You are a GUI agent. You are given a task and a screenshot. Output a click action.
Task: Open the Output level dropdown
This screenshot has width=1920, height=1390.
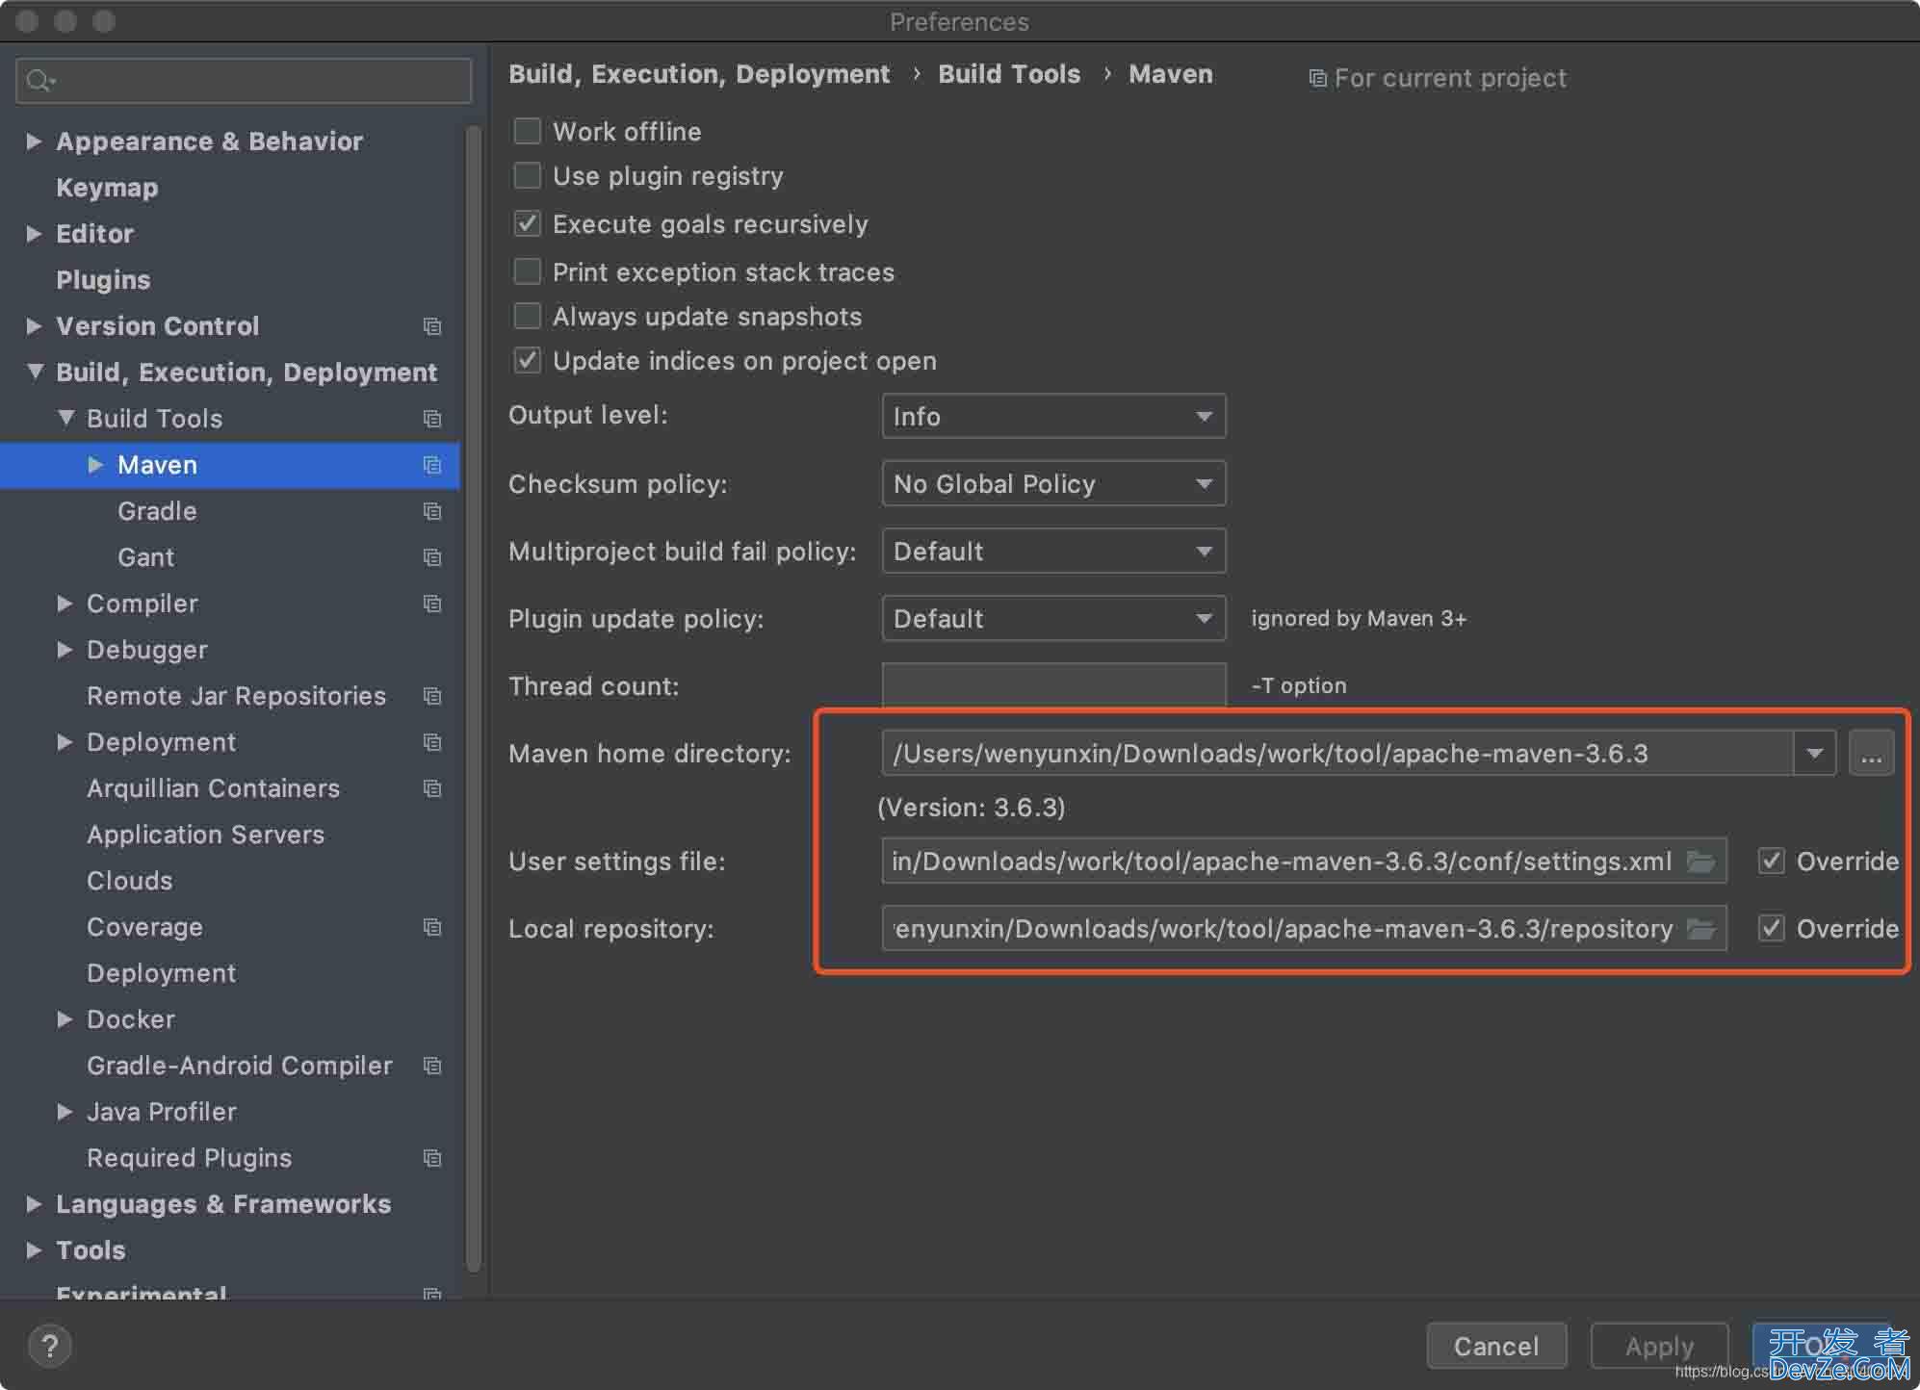click(x=1053, y=416)
